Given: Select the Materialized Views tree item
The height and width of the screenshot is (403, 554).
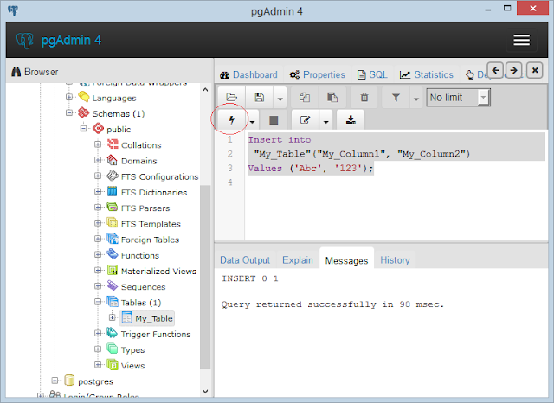Looking at the screenshot, I should (158, 271).
